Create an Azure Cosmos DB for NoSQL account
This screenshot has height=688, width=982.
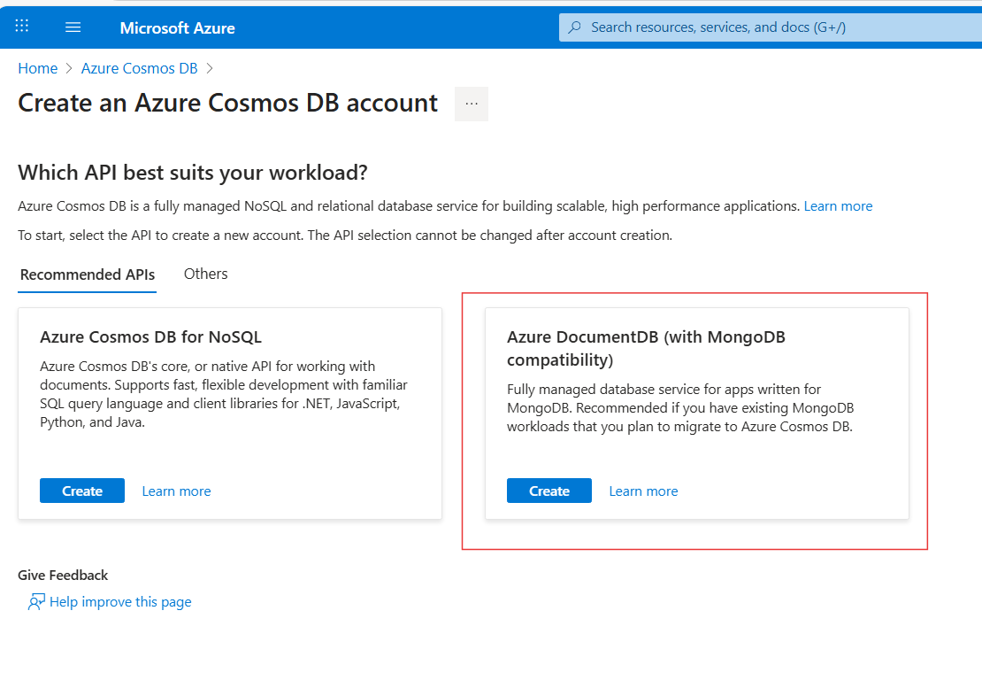[82, 491]
